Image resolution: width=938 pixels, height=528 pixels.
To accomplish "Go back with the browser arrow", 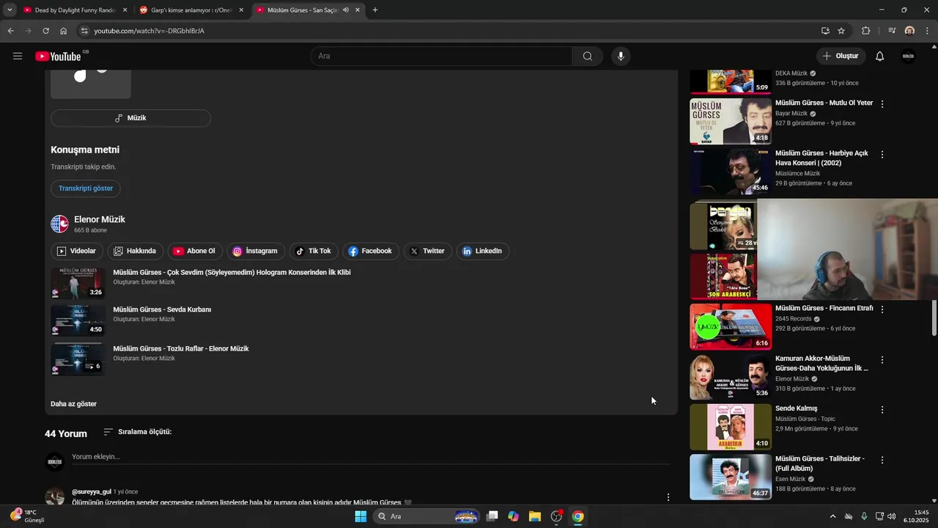I will click(10, 31).
